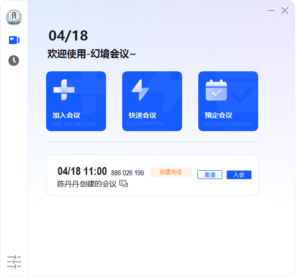This screenshot has height=277, width=296.
Task: Minimize the 幻境会议 window
Action: point(271,11)
